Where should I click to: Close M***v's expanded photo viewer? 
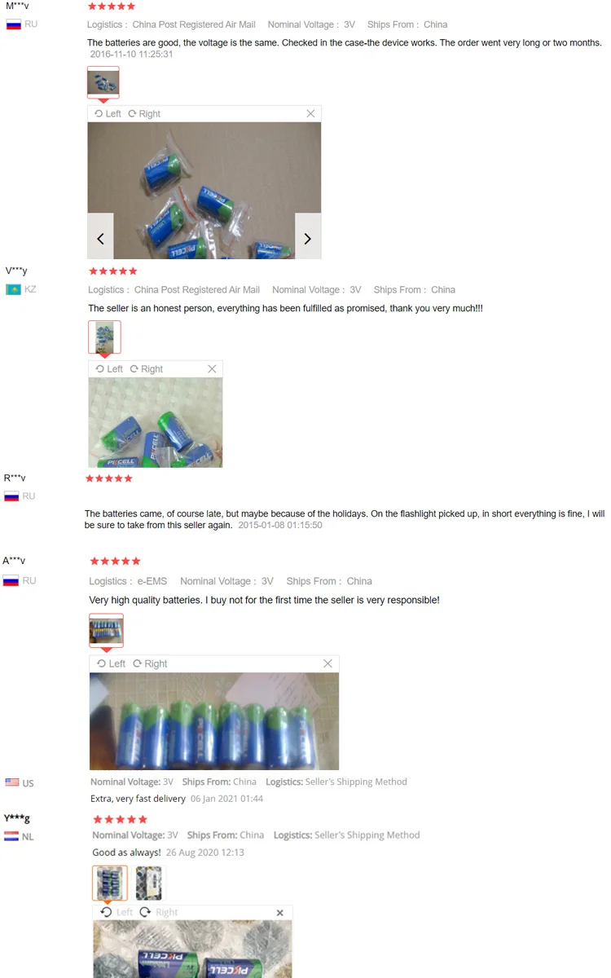click(x=310, y=114)
